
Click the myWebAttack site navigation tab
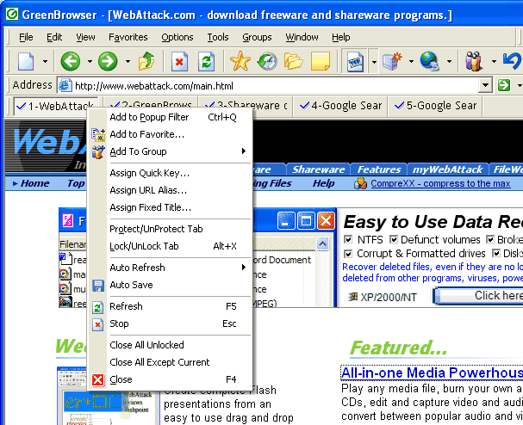coord(447,169)
